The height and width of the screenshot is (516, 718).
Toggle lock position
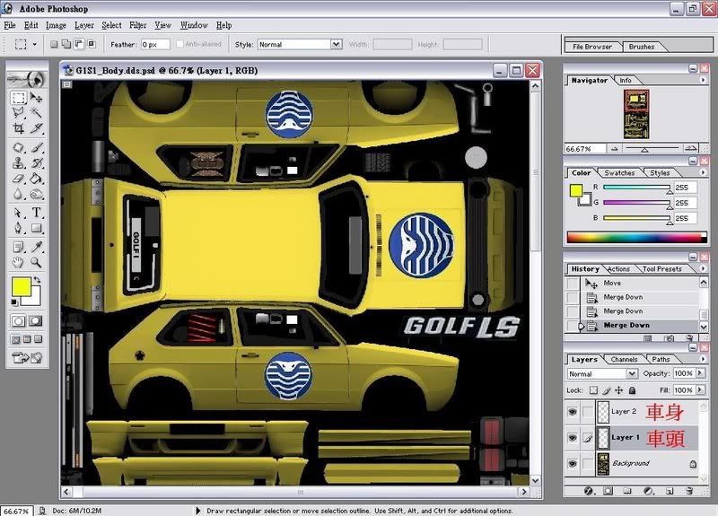(x=618, y=390)
